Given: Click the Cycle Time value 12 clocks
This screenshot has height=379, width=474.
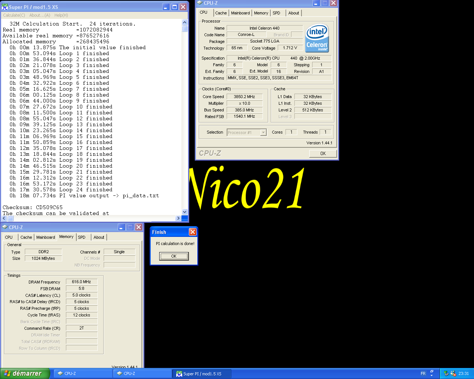Looking at the screenshot, I should (81, 315).
